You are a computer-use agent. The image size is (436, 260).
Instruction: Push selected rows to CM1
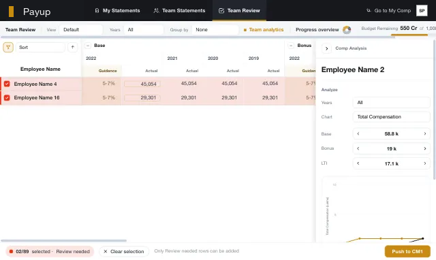point(407,251)
